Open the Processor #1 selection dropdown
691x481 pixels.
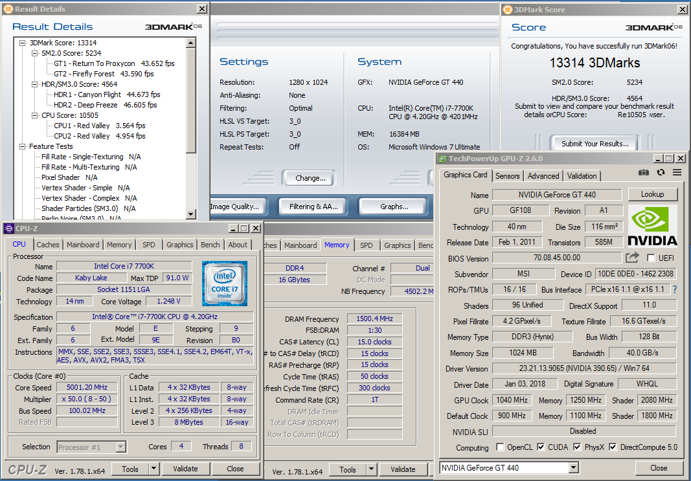120,447
